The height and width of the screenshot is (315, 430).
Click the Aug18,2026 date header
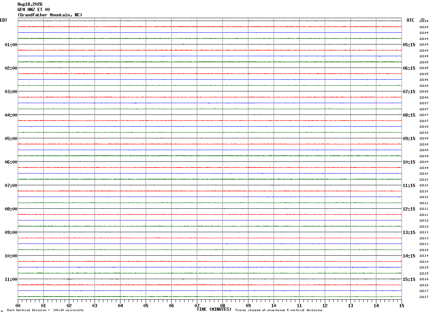pyautogui.click(x=30, y=4)
